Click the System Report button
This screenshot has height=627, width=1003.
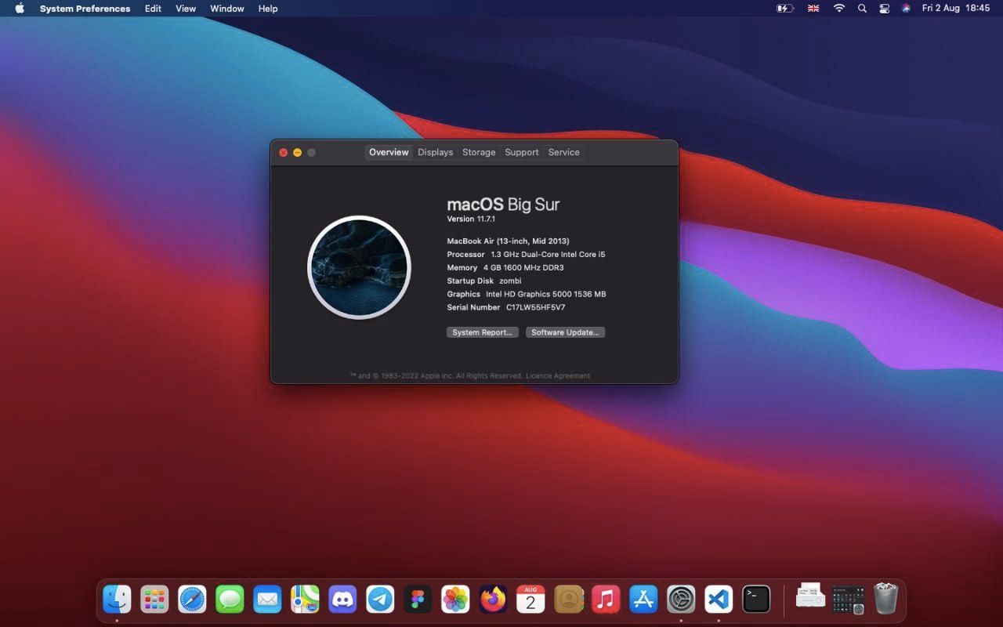[x=483, y=332]
